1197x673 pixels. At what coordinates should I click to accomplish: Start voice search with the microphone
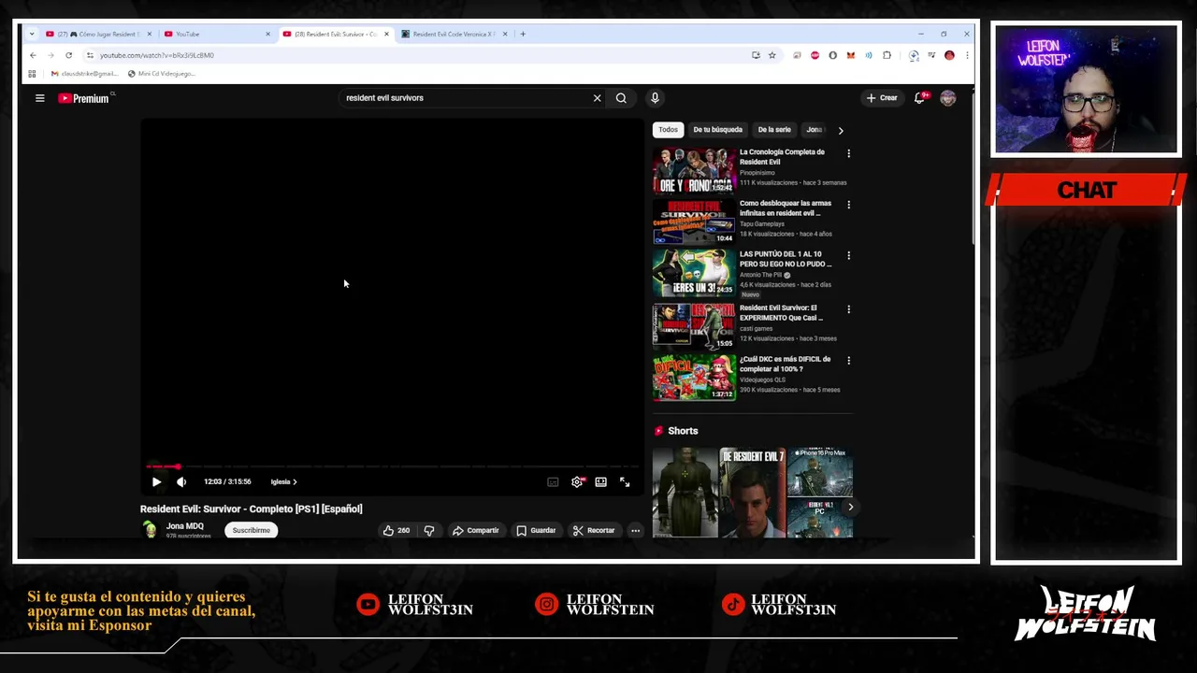pyautogui.click(x=655, y=98)
